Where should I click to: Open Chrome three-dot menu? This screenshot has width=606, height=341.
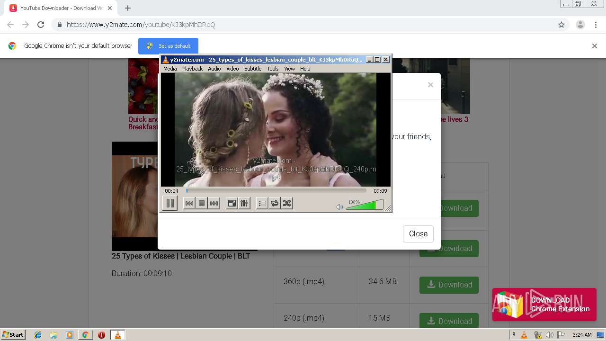596,25
